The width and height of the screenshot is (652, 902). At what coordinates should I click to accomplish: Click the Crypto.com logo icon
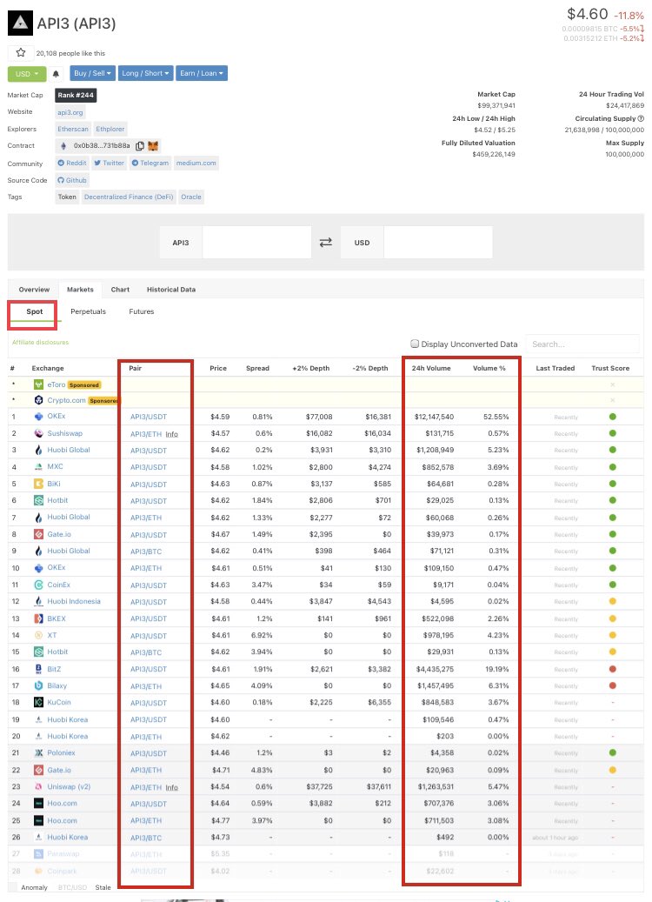click(38, 400)
